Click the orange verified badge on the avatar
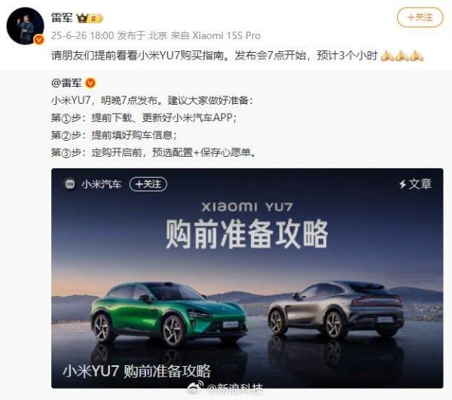Image resolution: width=452 pixels, height=400 pixels. [39, 40]
